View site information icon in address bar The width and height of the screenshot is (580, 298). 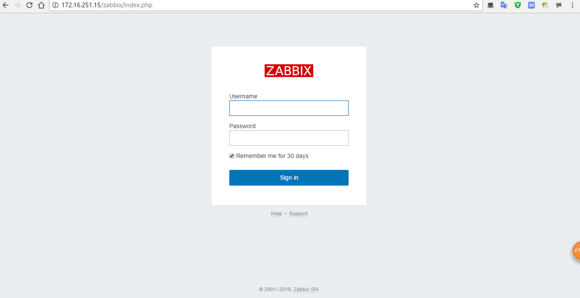click(55, 5)
